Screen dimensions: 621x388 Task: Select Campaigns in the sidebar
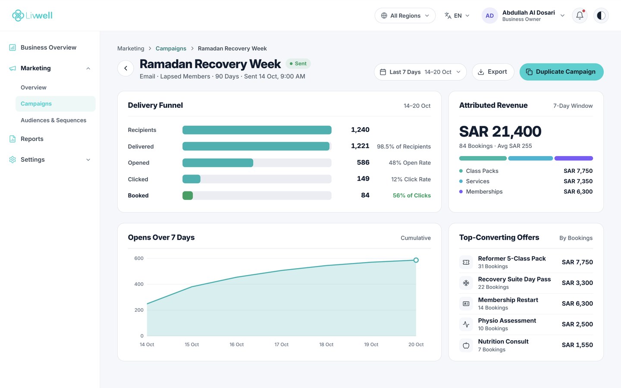pos(55,104)
